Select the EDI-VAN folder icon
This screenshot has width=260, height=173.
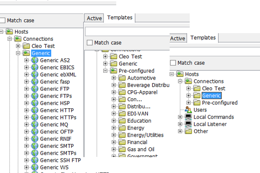pos(122,114)
